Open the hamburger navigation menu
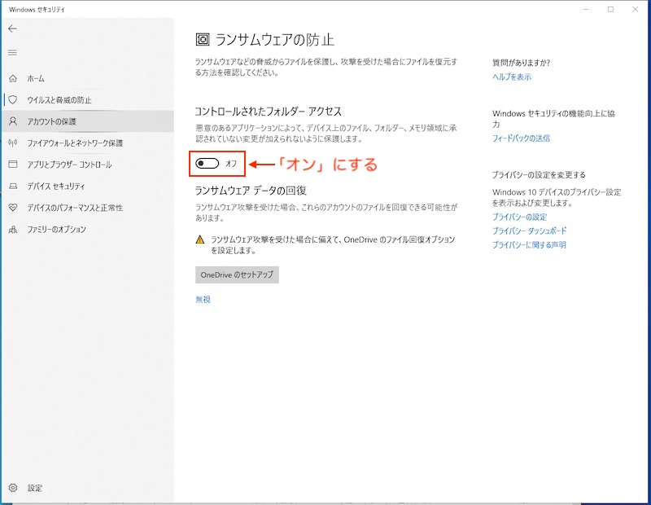This screenshot has width=651, height=505. point(12,52)
